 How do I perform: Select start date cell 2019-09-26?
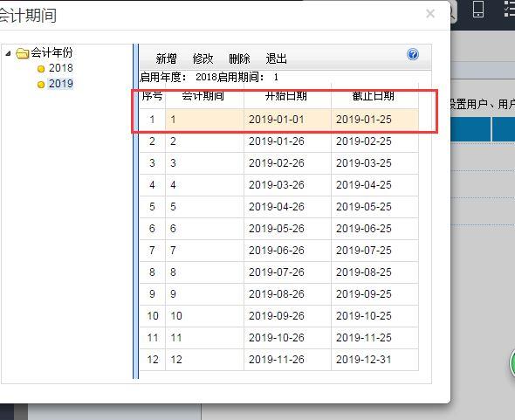click(287, 316)
